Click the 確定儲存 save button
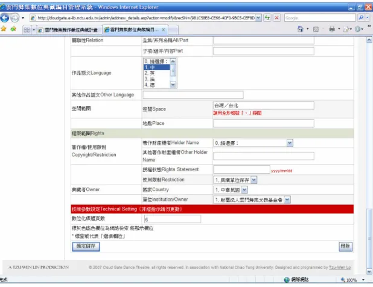373x287 pixels. [86, 247]
